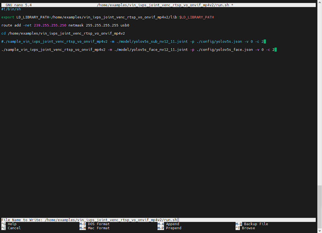Click the cd /home/examples line
Viewport: 322px width, 233px height.
coord(63,33)
